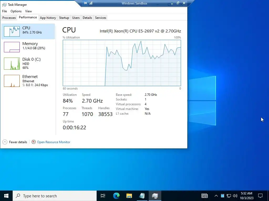Select the Performance tab
Screen dimensions: 269x201
tap(28, 18)
